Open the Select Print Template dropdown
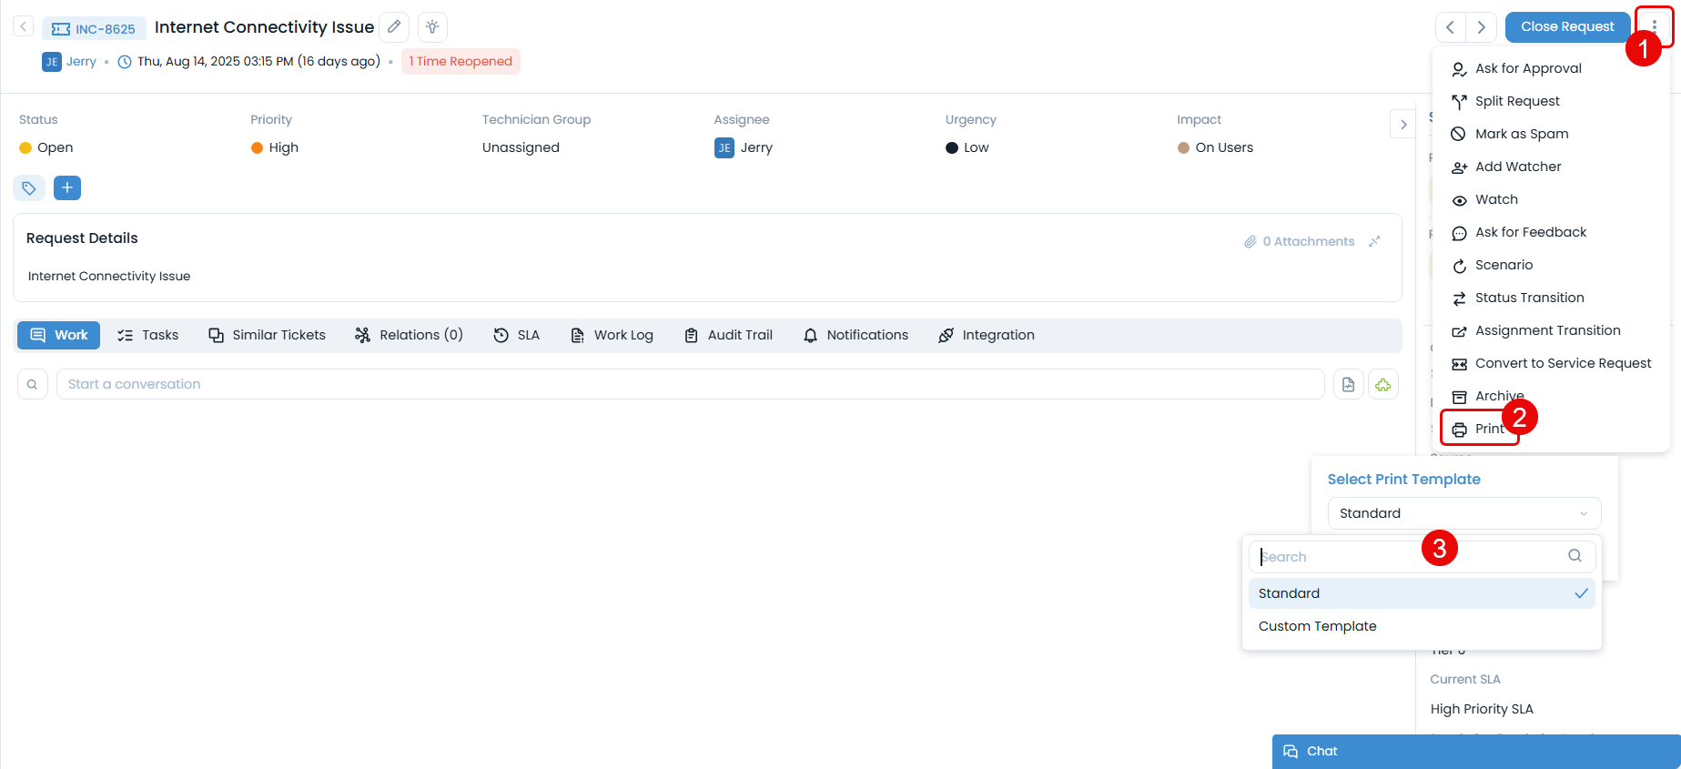Viewport: 1681px width, 769px height. point(1463,513)
